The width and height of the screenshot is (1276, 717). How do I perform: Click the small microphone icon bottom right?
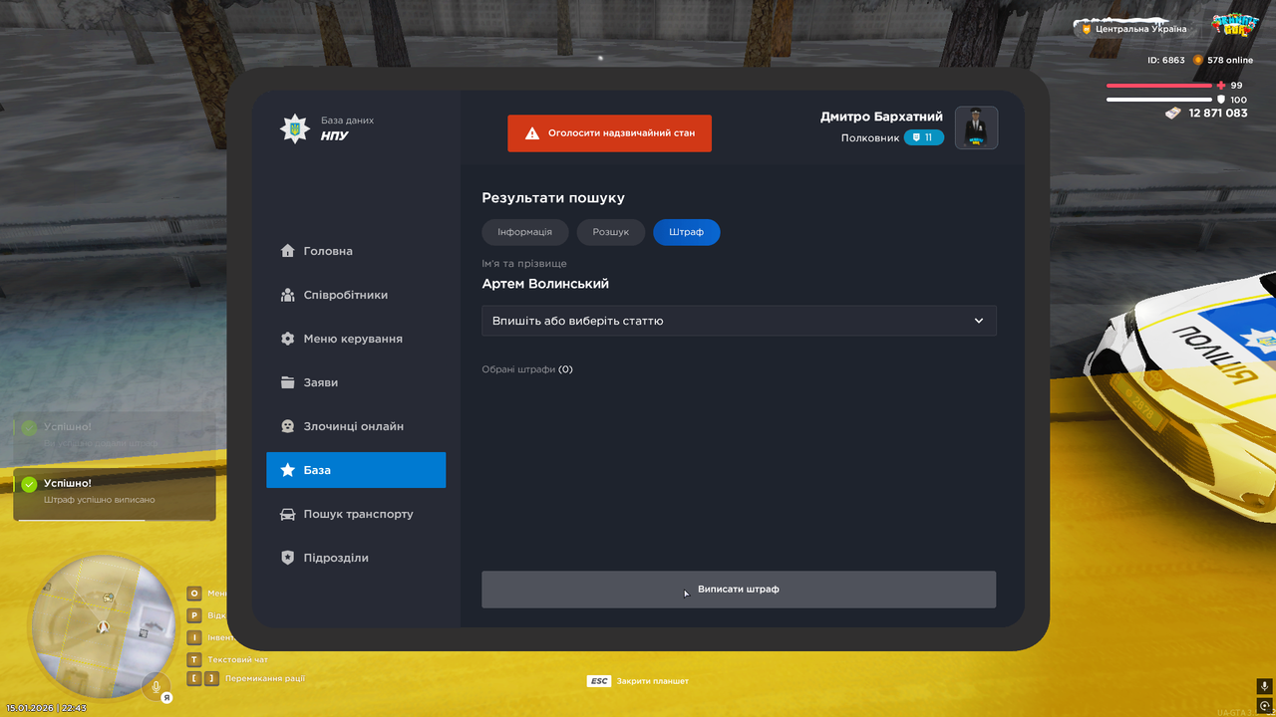point(1264,686)
